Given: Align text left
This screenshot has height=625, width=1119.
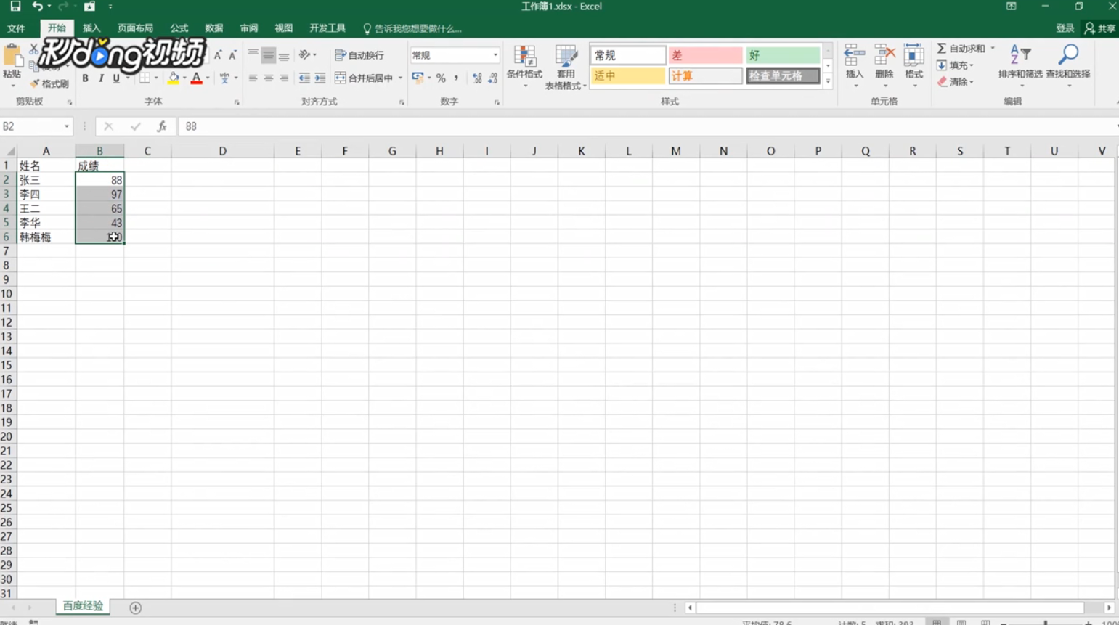Looking at the screenshot, I should coord(253,78).
